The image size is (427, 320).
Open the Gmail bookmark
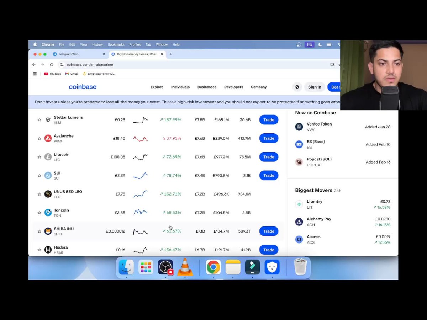pos(72,74)
